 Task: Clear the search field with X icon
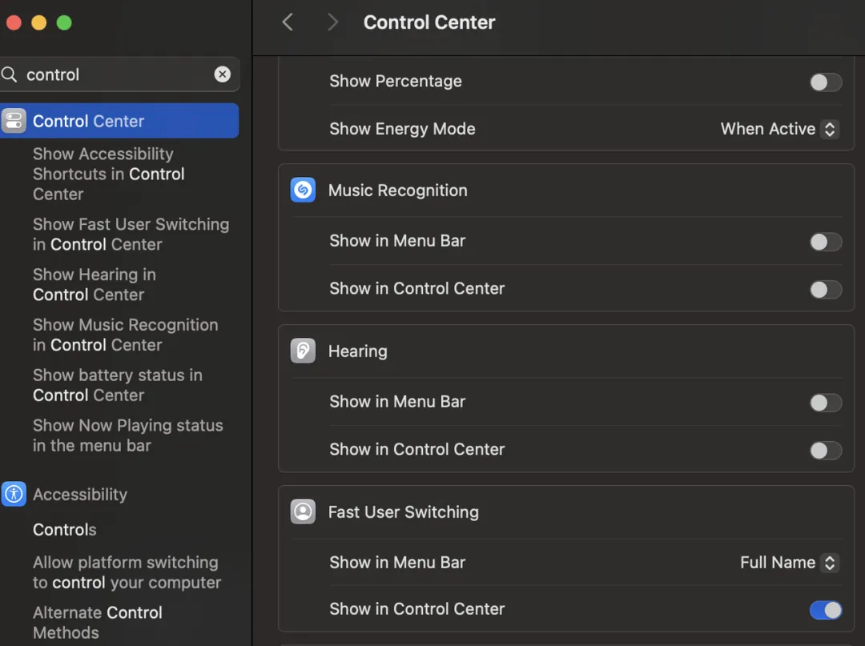click(223, 74)
